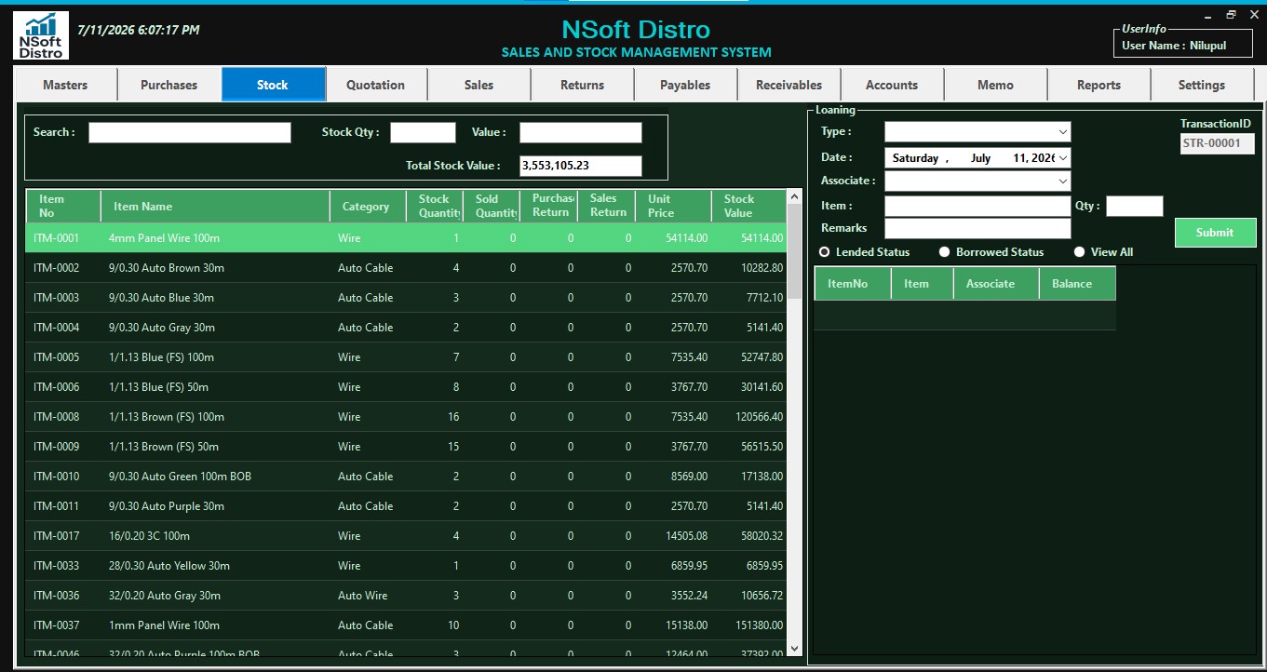Click the TransactionID field STR-00001
Image resolution: width=1267 pixels, height=672 pixels.
pyautogui.click(x=1217, y=143)
